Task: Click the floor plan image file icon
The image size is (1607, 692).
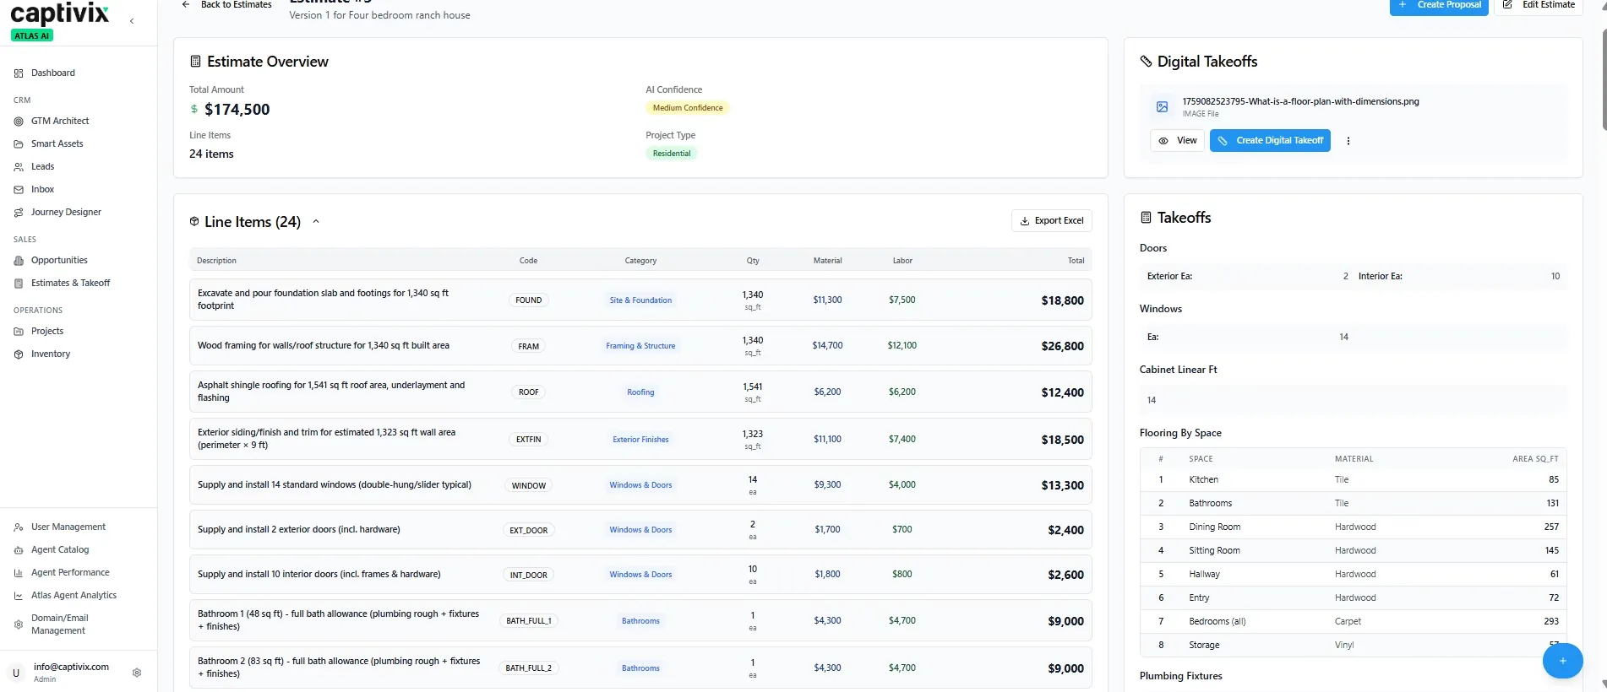Action: (1163, 107)
